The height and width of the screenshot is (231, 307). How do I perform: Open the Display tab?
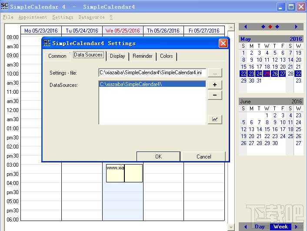click(117, 56)
